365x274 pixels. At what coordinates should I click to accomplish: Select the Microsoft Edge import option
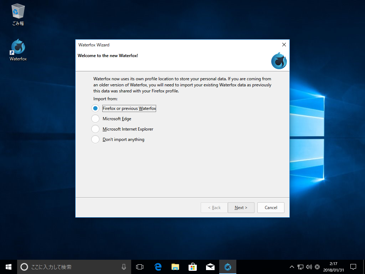coord(112,118)
